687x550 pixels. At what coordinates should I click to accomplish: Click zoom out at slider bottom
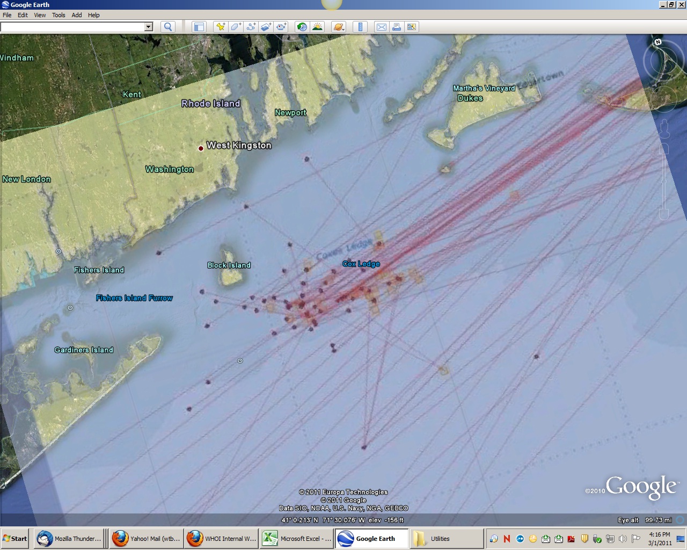click(664, 215)
